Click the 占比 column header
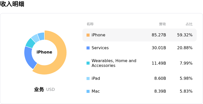Viewport: 203px width, 104px height. point(189,24)
